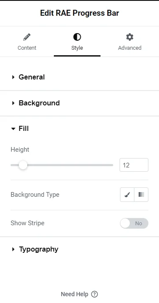Expand the Typography section
The image size is (159, 303).
[39, 249]
